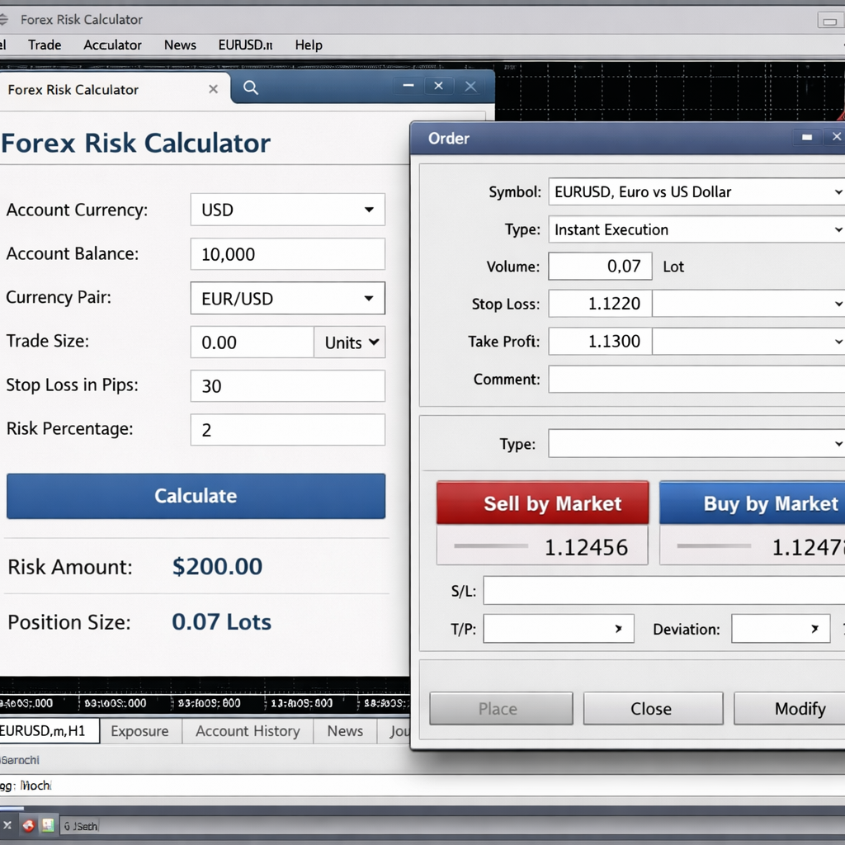
Task: Click Sell by Market
Action: click(541, 503)
